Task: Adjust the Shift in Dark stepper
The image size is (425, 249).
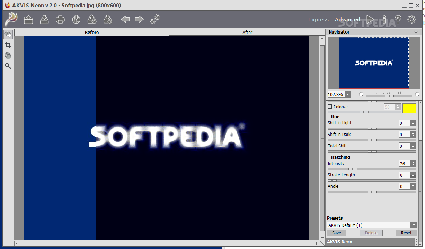Action: [x=413, y=135]
